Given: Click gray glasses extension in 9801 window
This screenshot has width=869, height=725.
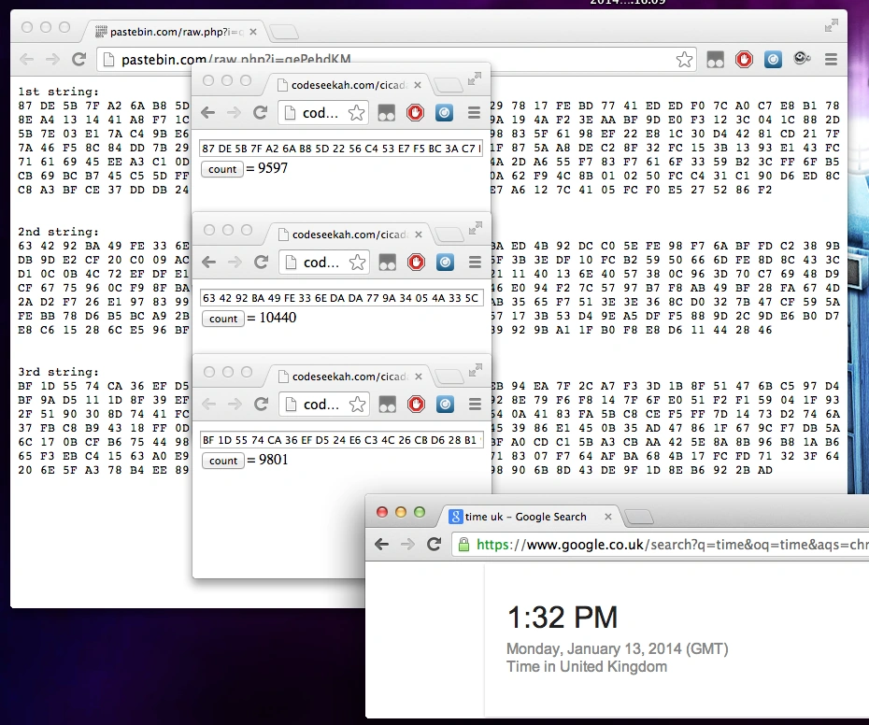Looking at the screenshot, I should click(388, 404).
